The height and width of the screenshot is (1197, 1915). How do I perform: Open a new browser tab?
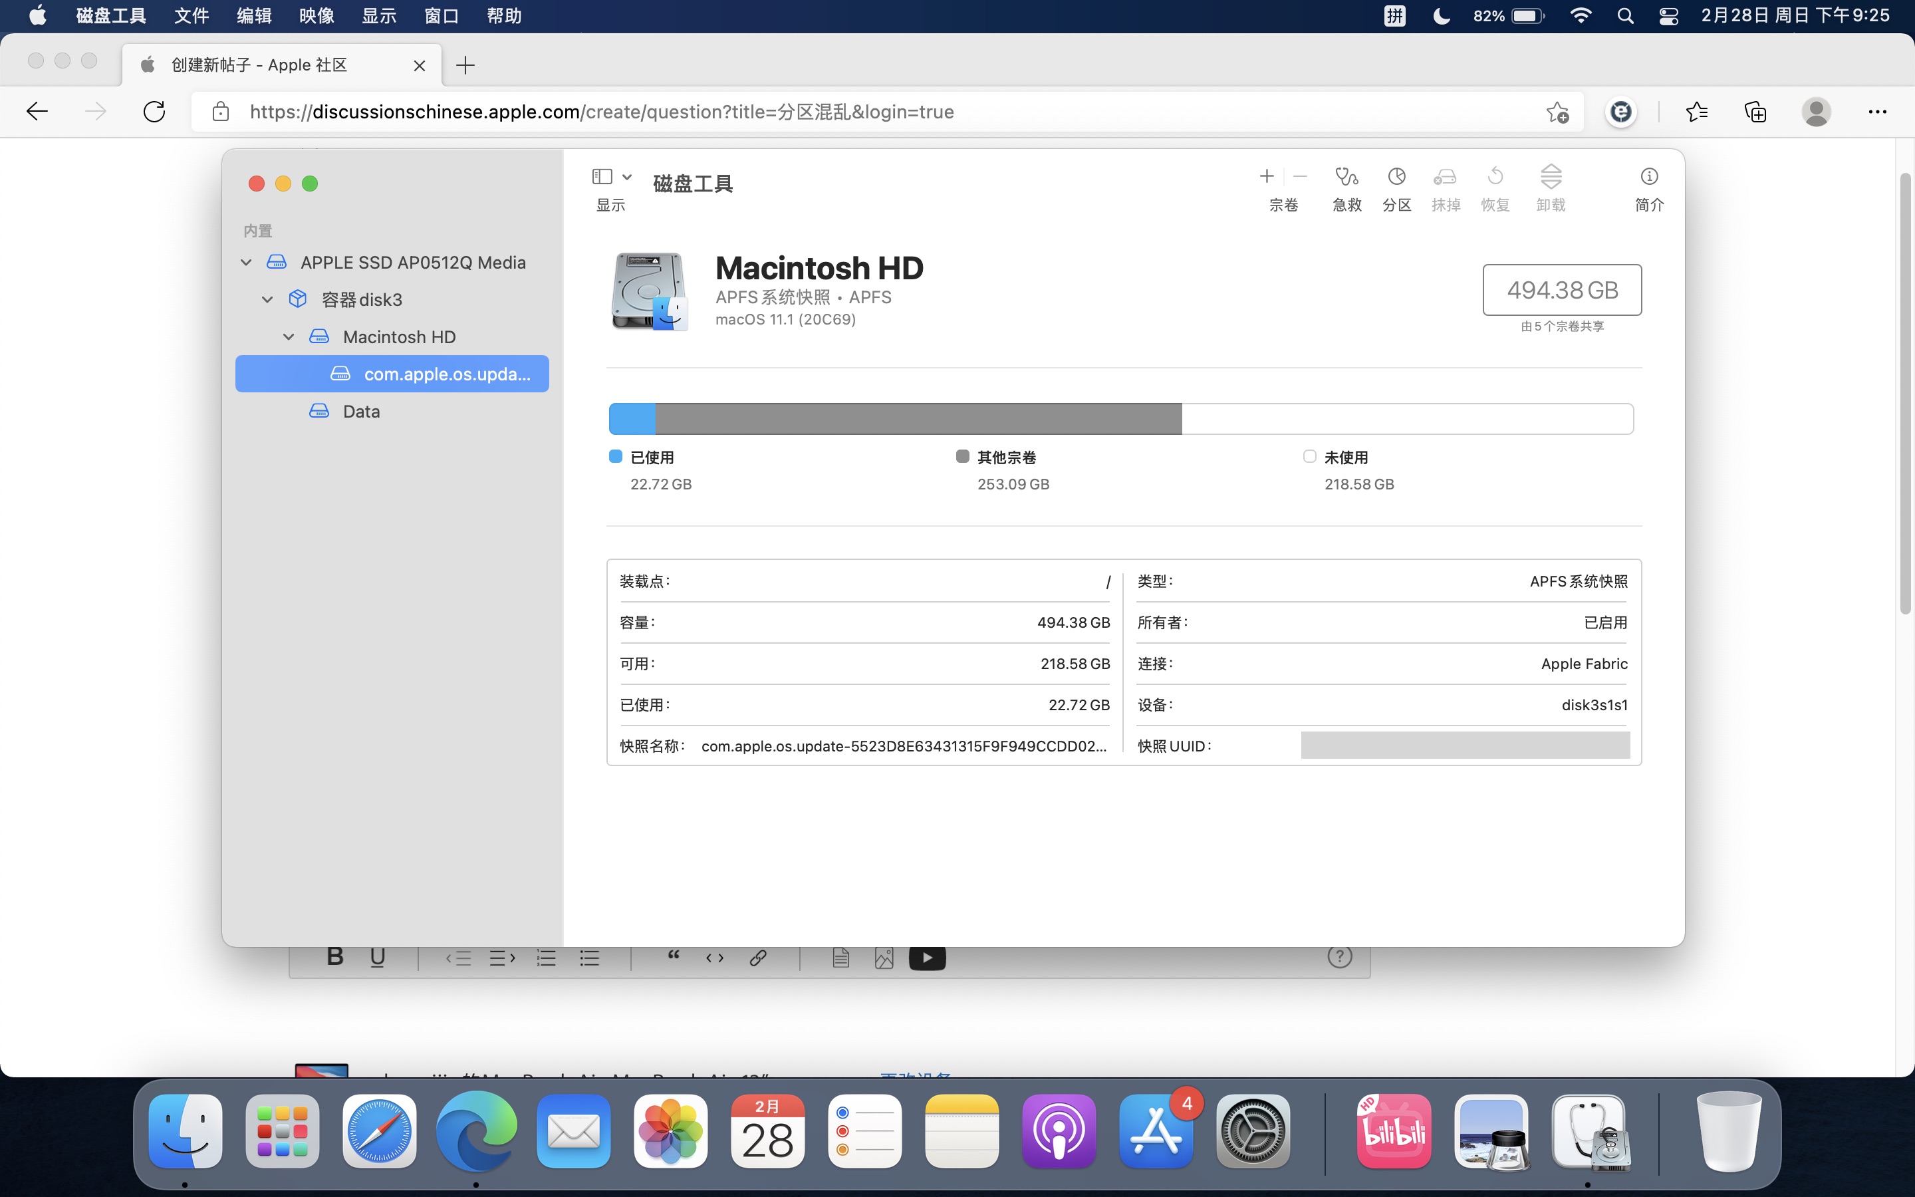465,65
